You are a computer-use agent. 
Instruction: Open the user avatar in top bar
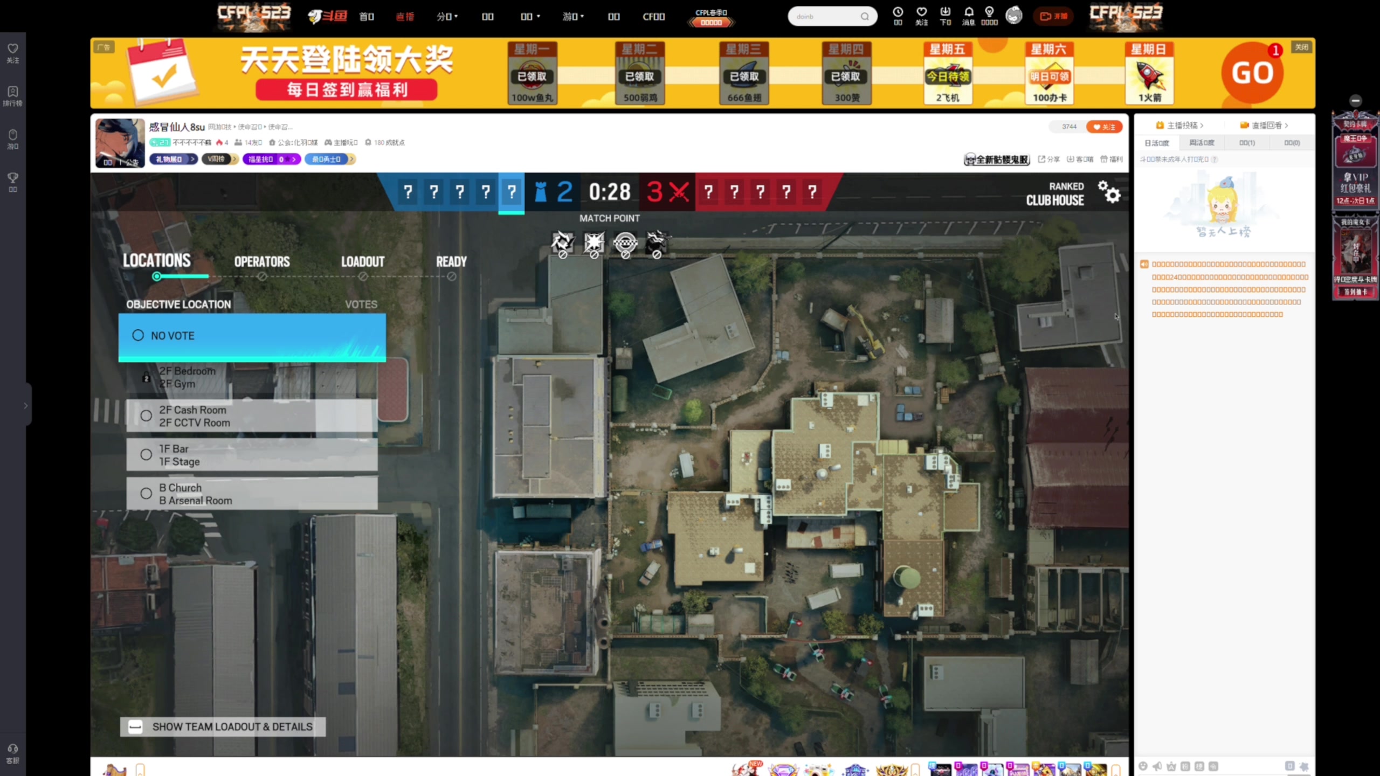click(1014, 16)
